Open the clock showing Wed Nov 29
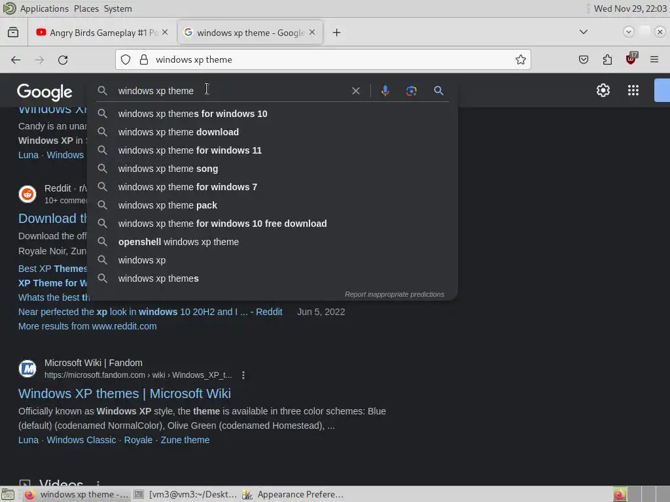 point(630,8)
